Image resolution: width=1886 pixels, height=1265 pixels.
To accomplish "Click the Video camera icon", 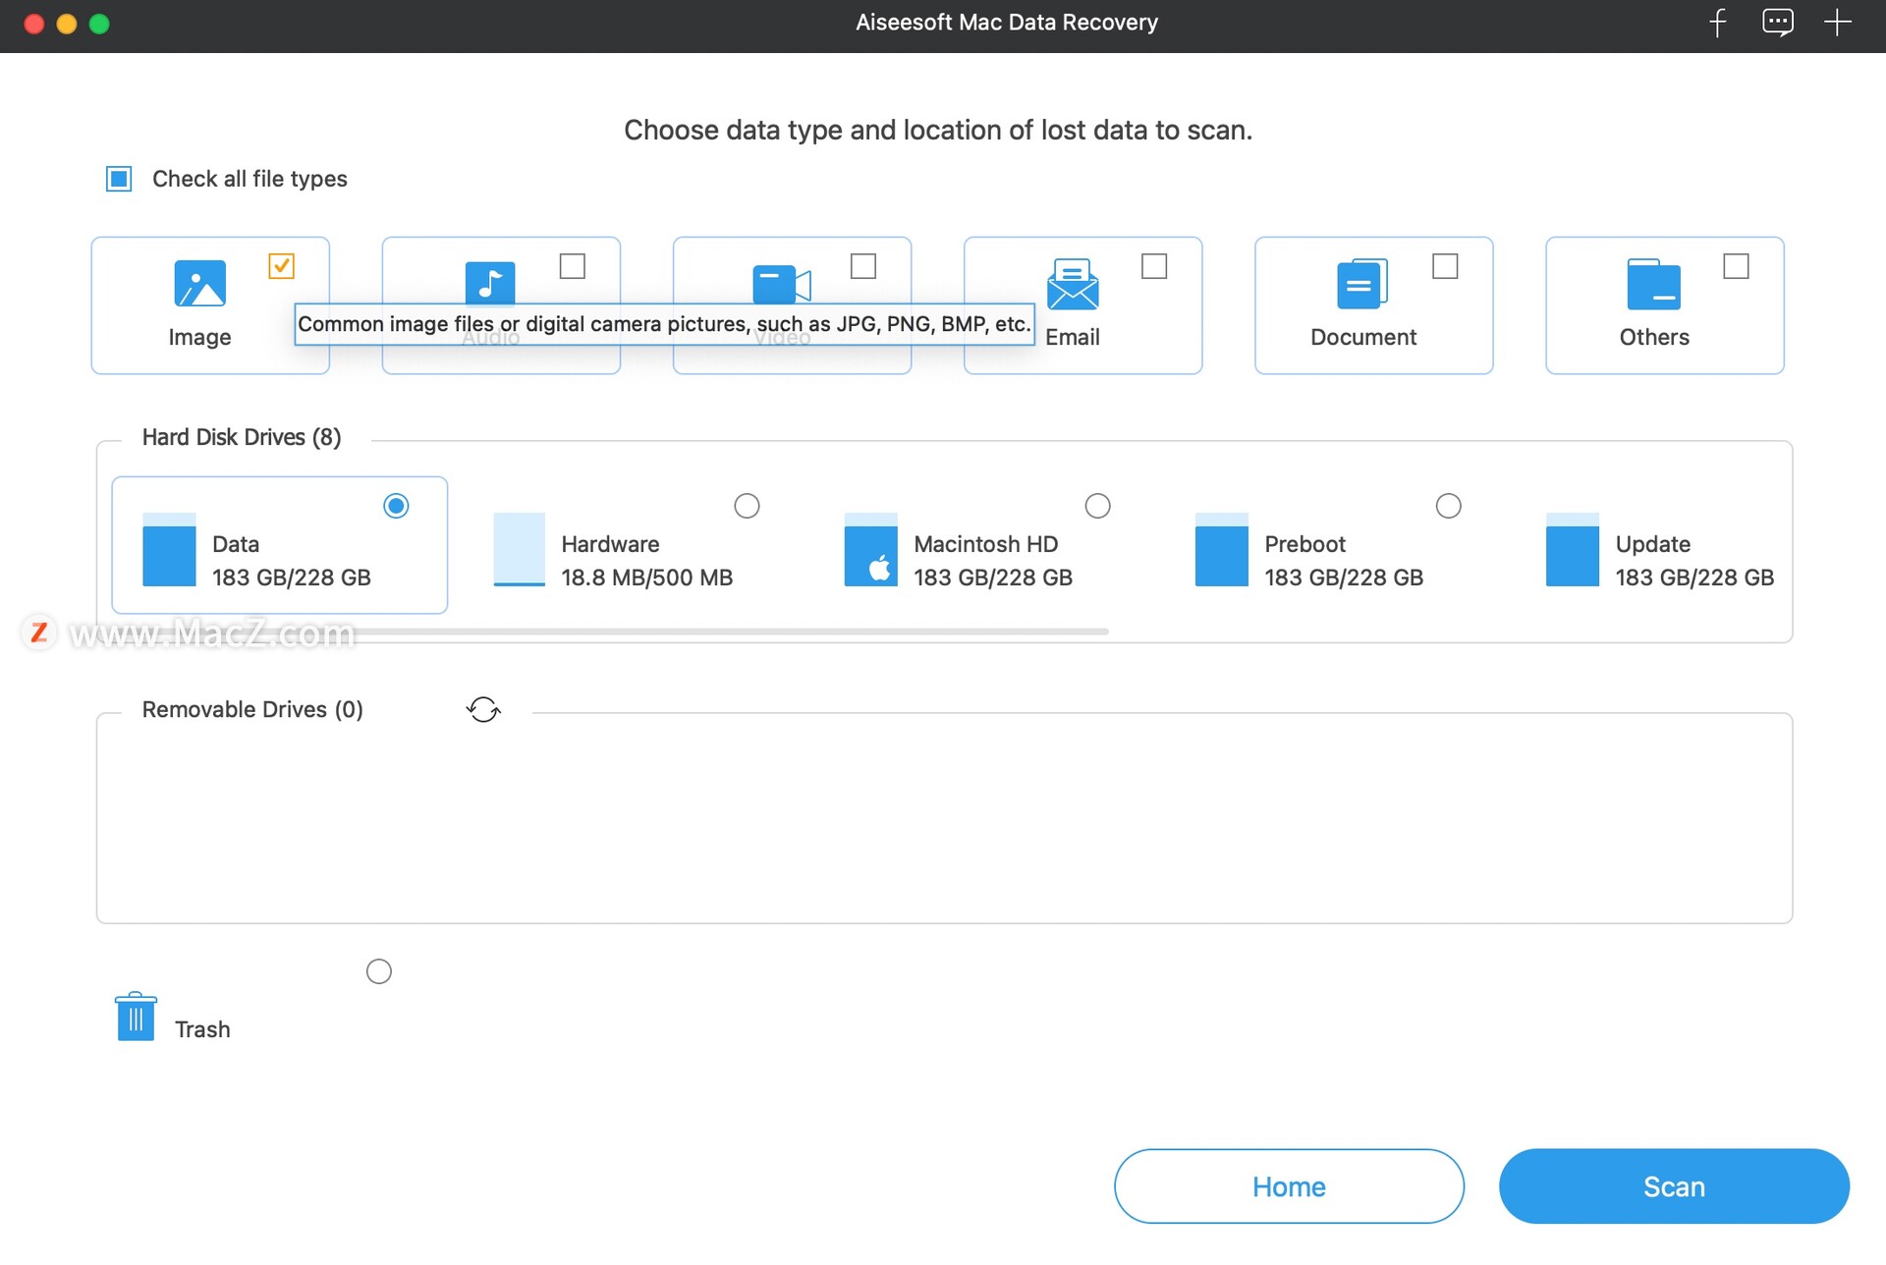I will pos(781,284).
